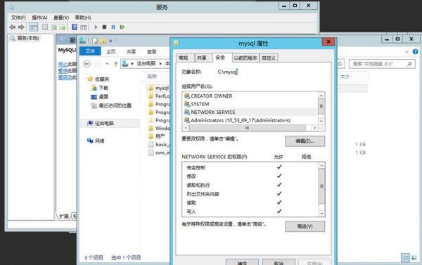Viewport: 422px width, 265px height.
Task: Click group list vertical scrollbar down arrow
Action: tap(321, 122)
